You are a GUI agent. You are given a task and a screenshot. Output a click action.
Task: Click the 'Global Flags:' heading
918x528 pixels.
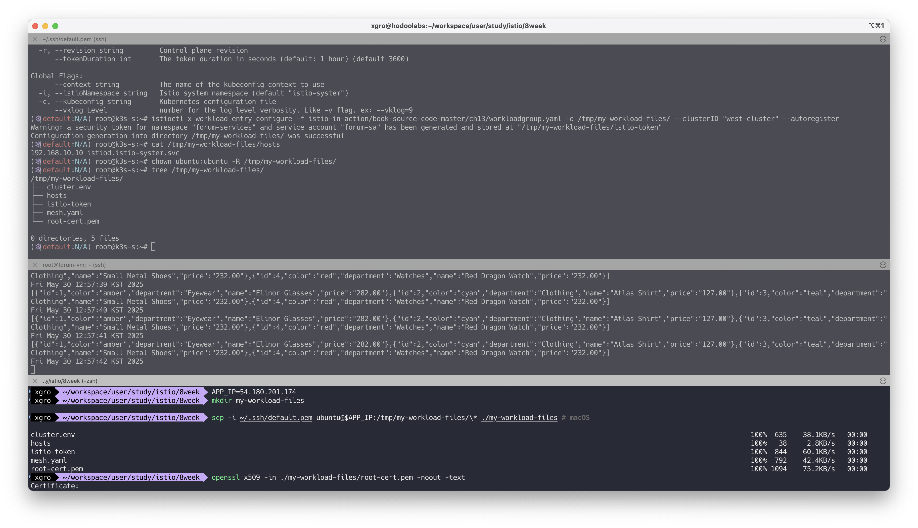tap(57, 76)
